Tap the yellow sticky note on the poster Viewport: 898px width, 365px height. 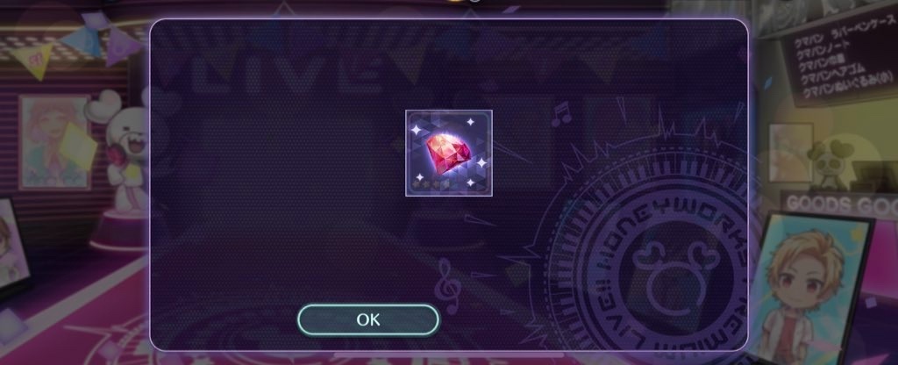(78, 147)
